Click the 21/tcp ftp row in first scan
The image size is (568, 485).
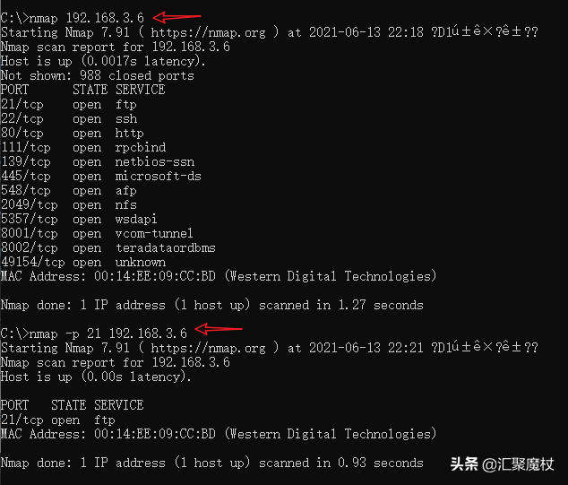(69, 105)
